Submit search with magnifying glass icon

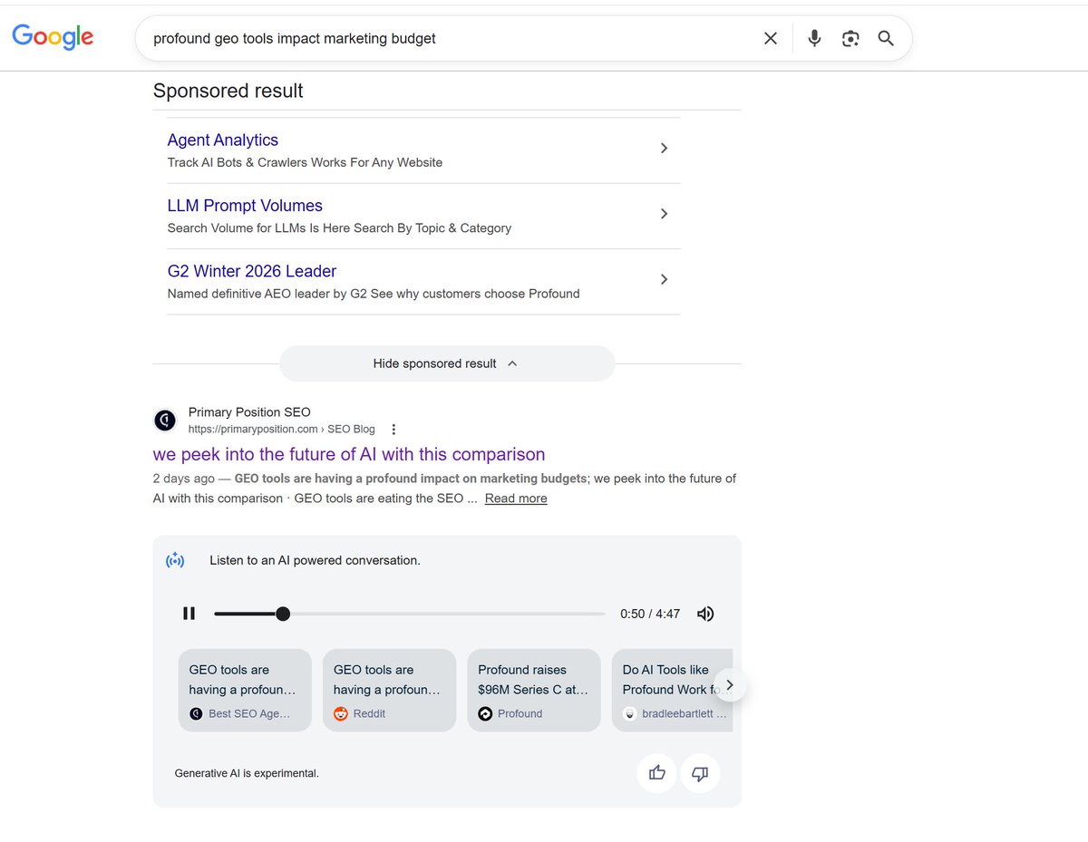coord(886,38)
